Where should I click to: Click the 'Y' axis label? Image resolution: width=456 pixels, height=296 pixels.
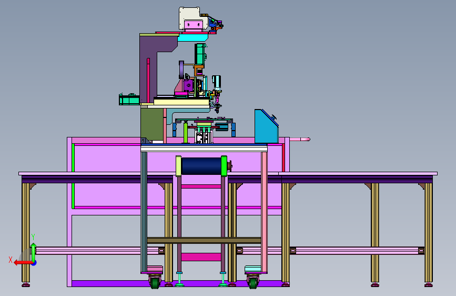(x=33, y=237)
